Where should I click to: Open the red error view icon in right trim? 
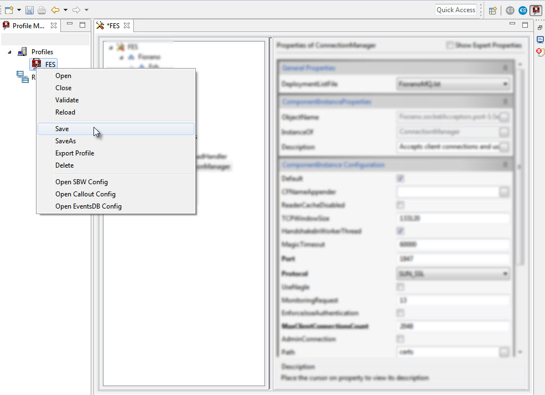540,52
